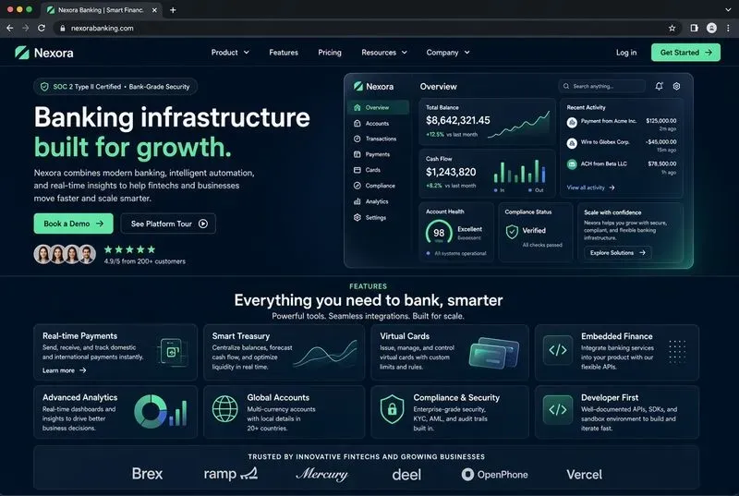The image size is (739, 496).
Task: Click the Compliance icon in dashboard sidebar
Action: pyautogui.click(x=357, y=186)
